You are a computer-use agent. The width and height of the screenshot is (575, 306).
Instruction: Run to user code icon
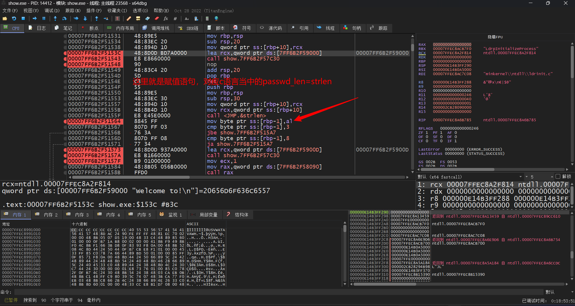click(x=106, y=19)
